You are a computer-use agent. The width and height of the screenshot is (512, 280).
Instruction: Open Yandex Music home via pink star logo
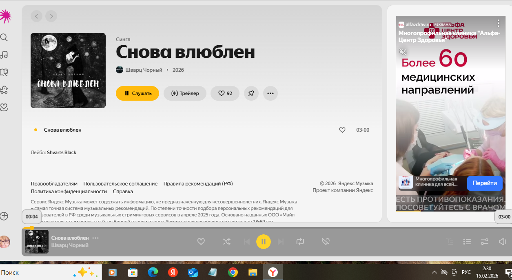click(x=5, y=16)
